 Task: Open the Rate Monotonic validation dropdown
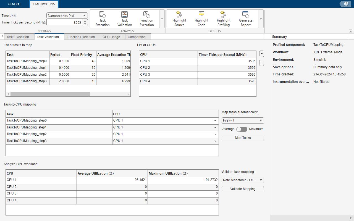243,180
